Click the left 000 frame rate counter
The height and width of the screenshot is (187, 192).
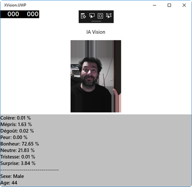coord(13,14)
